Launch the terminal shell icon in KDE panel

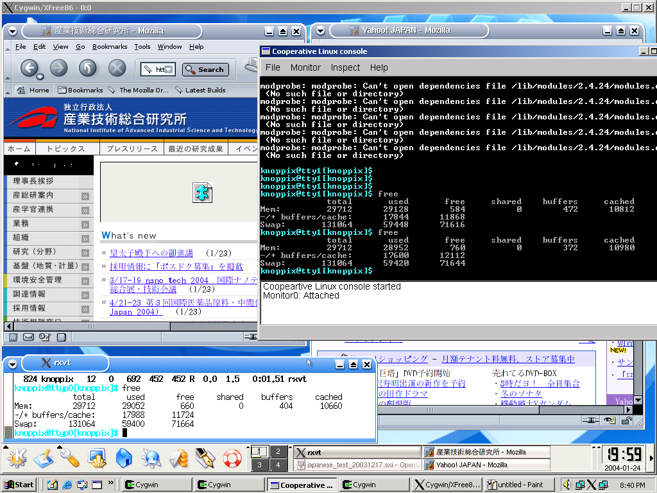coord(97,458)
